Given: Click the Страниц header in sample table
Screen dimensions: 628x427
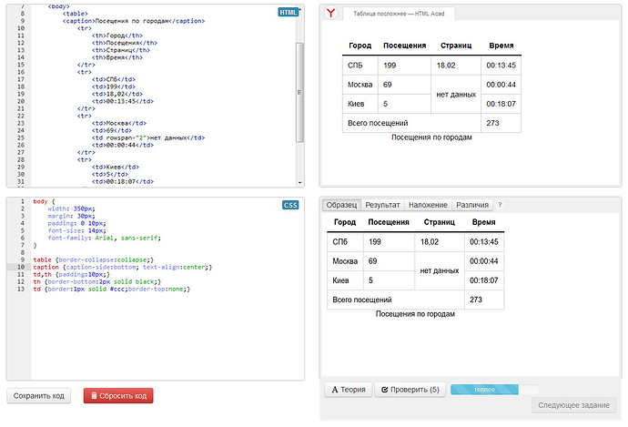Looking at the screenshot, I should pos(440,222).
